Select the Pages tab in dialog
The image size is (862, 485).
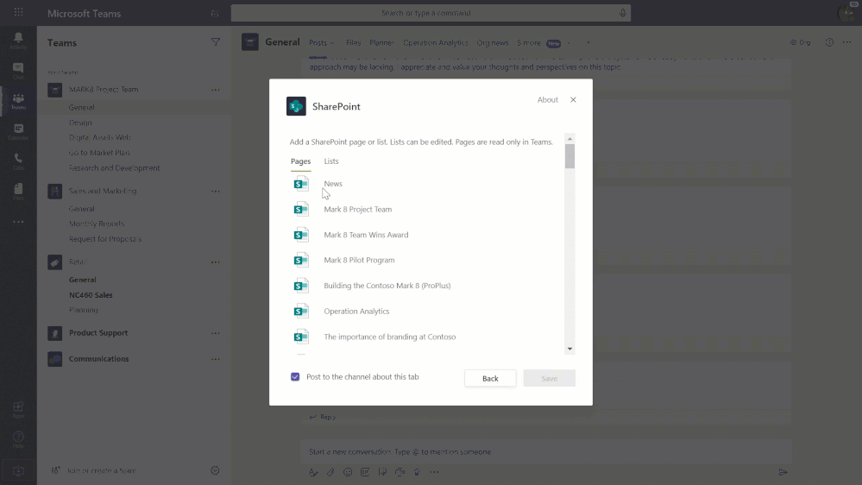(x=301, y=161)
